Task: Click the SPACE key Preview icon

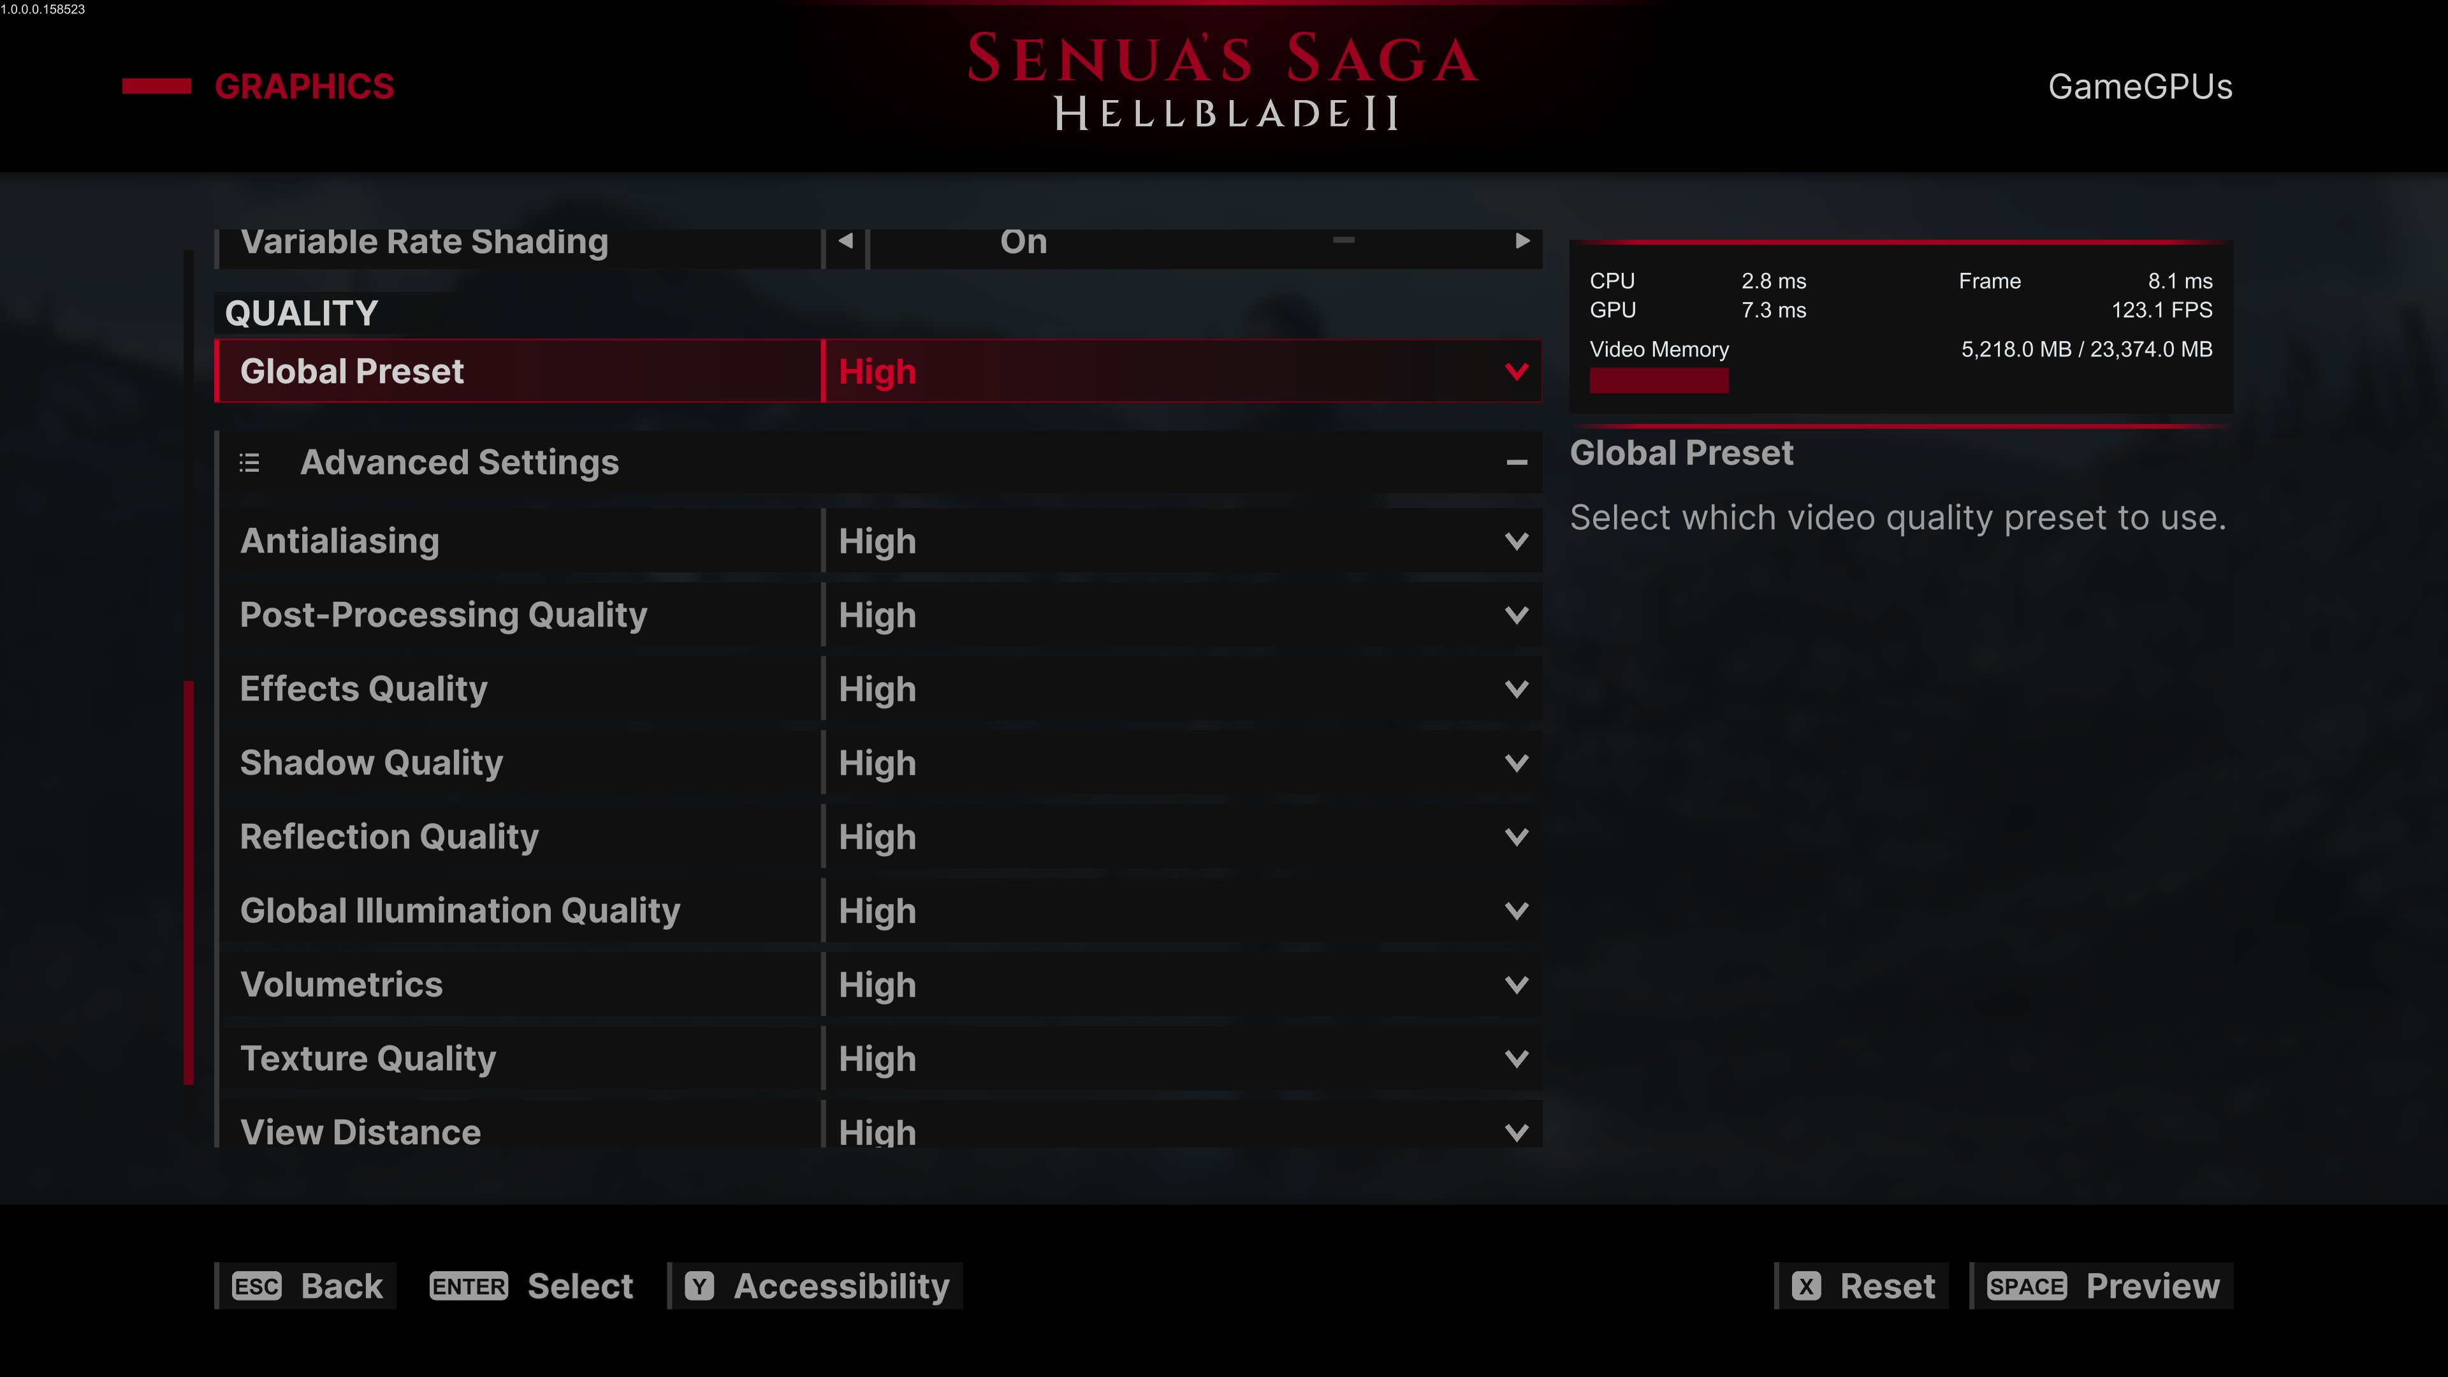Action: point(2026,1286)
